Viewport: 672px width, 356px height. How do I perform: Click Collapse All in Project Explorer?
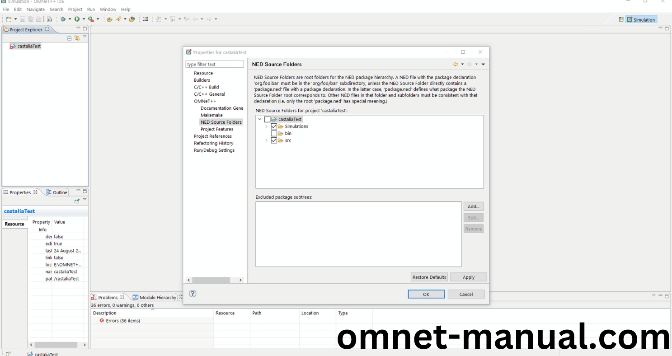click(69, 38)
